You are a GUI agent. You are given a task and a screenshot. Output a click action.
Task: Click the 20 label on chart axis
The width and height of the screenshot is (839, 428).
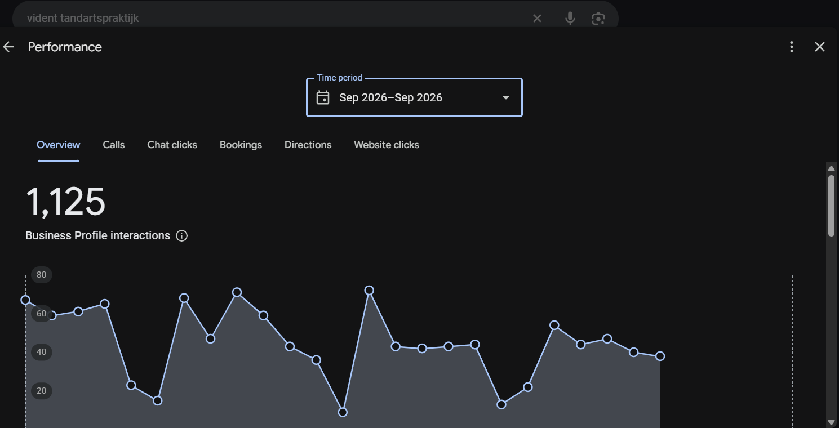[x=41, y=391]
